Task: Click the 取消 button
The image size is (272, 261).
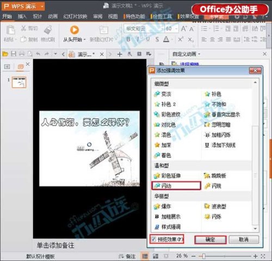Action: [244, 240]
